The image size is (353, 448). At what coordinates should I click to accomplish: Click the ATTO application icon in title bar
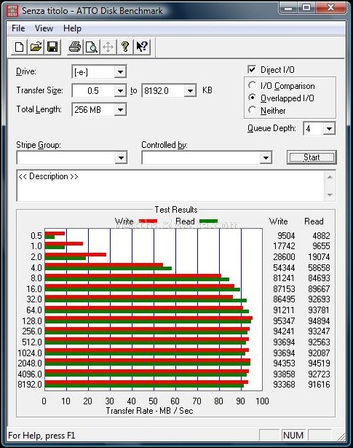tap(12, 11)
